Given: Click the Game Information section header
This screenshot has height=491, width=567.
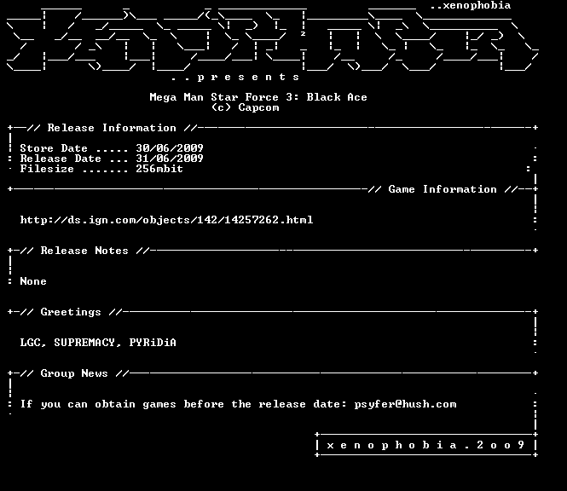Looking at the screenshot, I should coord(443,189).
